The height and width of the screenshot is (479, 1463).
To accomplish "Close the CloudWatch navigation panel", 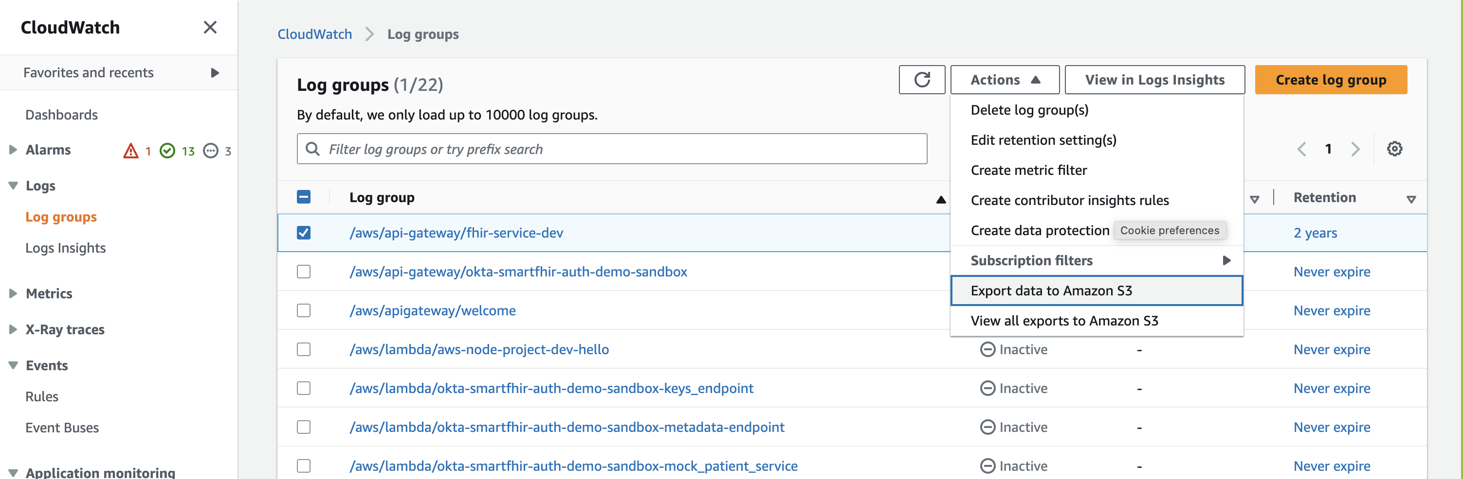I will tap(210, 27).
